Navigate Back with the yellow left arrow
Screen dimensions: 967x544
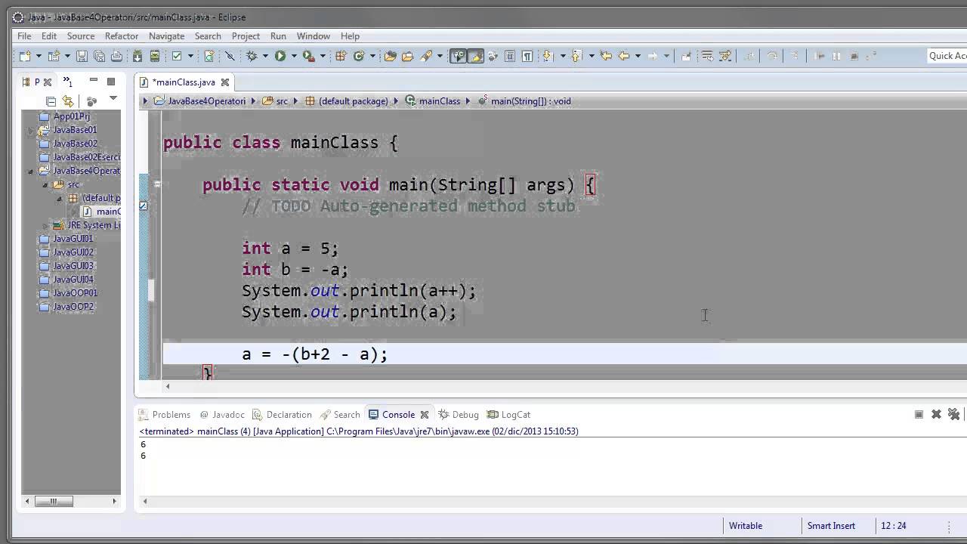tap(624, 56)
